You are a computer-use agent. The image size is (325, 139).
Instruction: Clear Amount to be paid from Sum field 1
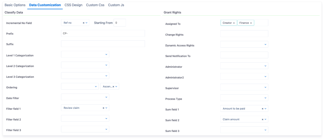point(262,109)
